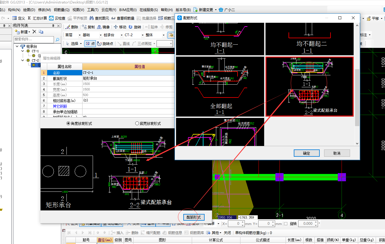385x244 pixels.
Task: Open the 绘图(D) menu
Action: point(29,10)
